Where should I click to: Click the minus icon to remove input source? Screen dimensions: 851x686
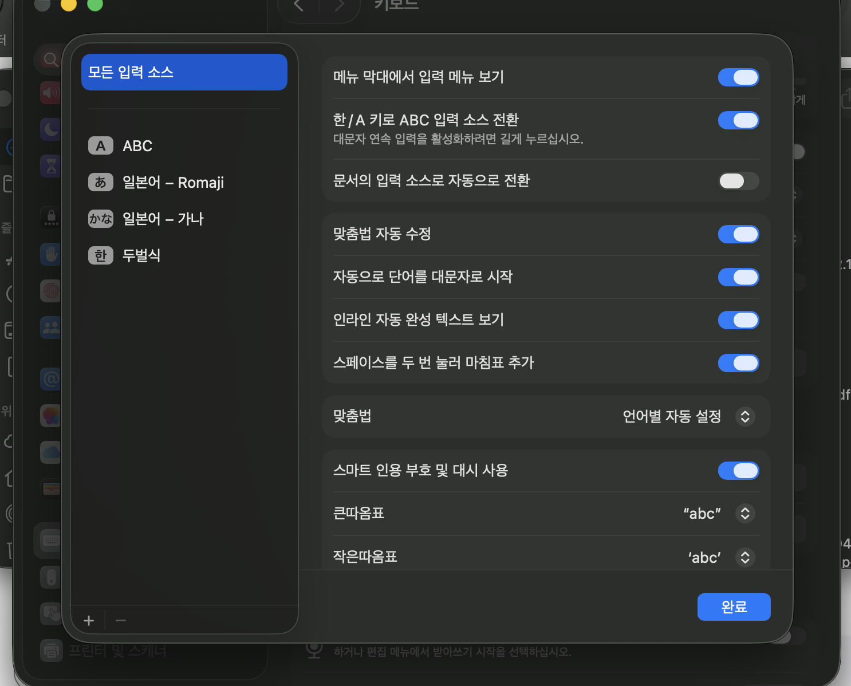point(121,621)
